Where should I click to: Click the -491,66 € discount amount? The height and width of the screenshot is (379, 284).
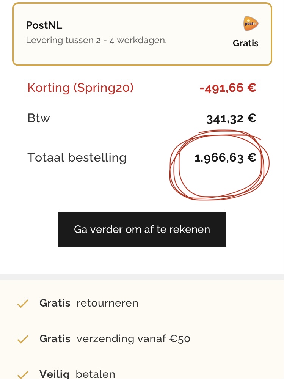tap(228, 88)
